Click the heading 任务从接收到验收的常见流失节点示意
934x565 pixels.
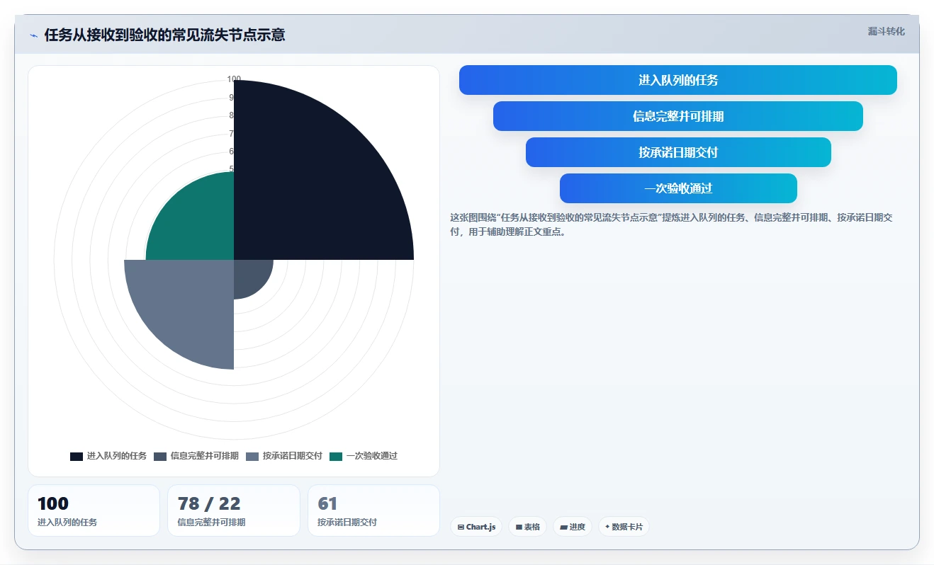(164, 35)
